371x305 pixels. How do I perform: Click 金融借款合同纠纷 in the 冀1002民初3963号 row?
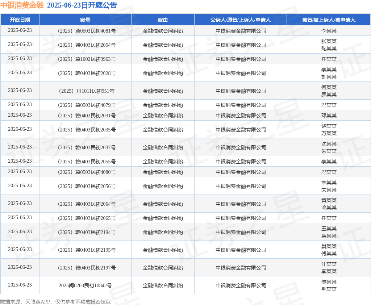pos(163,59)
